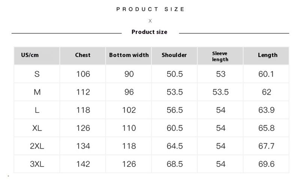Viewport: 300px width, 184px height.
Task: Click the small X below the title
Action: tap(150, 21)
